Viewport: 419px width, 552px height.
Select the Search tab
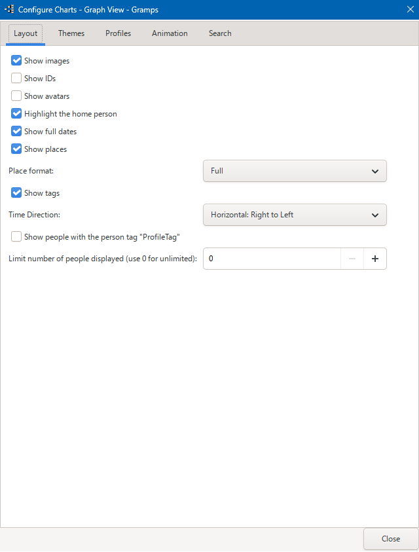pyautogui.click(x=220, y=33)
